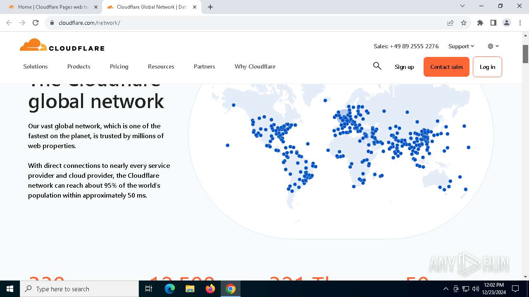Click the Chrome taskbar icon

pos(231,289)
